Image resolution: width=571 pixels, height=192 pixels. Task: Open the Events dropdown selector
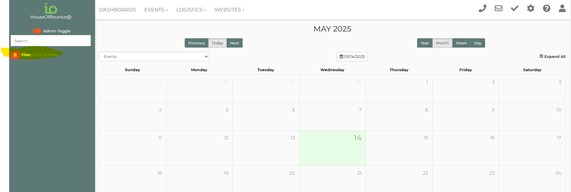[x=154, y=56]
